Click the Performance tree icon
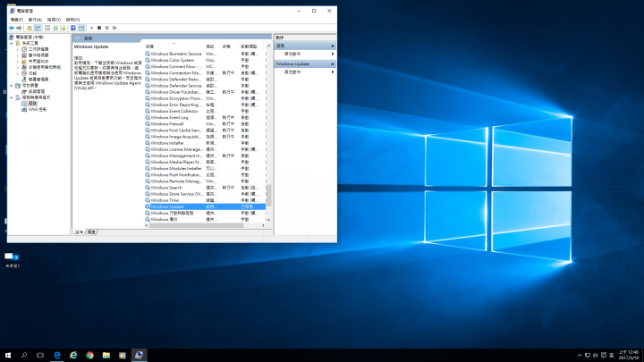Image resolution: width=644 pixels, height=362 pixels. tap(24, 73)
